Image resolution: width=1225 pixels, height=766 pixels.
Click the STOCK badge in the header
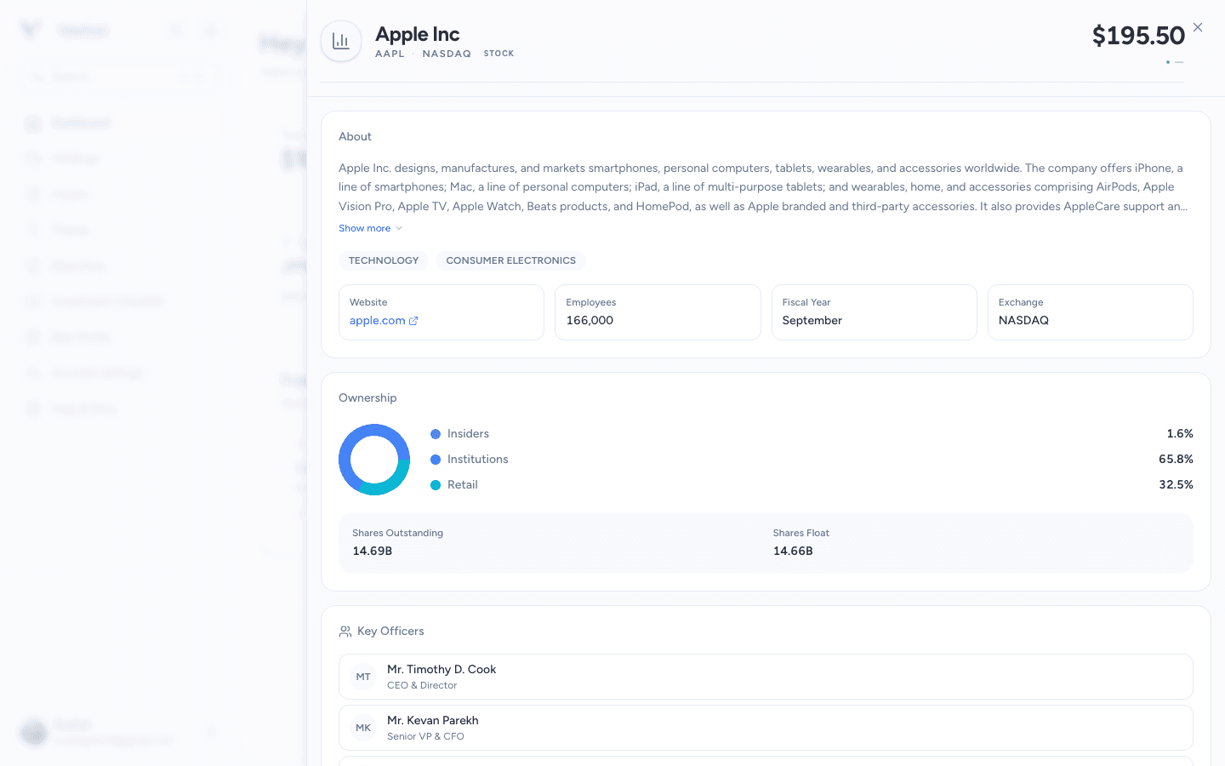pos(499,54)
